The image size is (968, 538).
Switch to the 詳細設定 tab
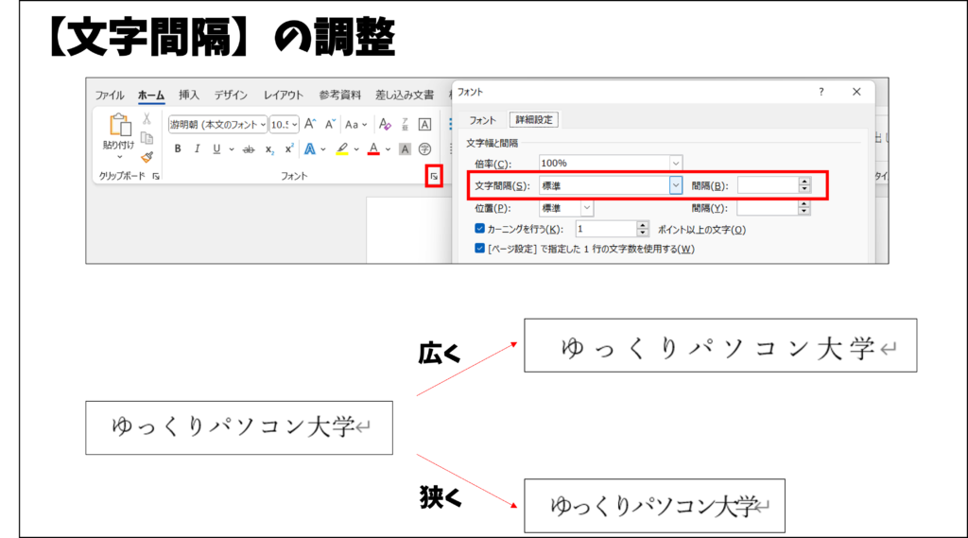533,119
